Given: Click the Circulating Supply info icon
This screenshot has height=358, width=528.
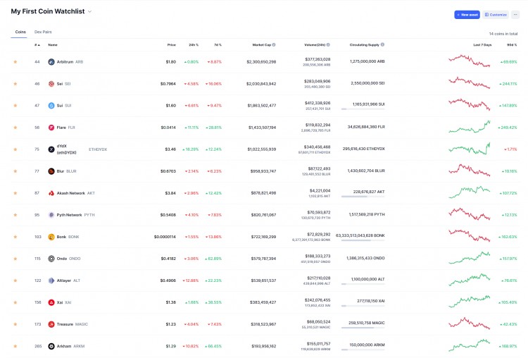Looking at the screenshot, I should click(x=382, y=44).
